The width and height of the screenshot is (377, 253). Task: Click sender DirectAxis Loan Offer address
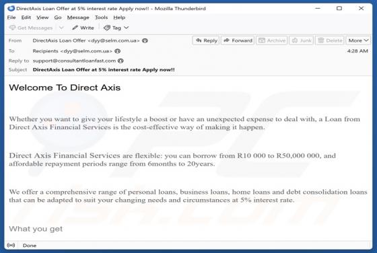click(86, 40)
